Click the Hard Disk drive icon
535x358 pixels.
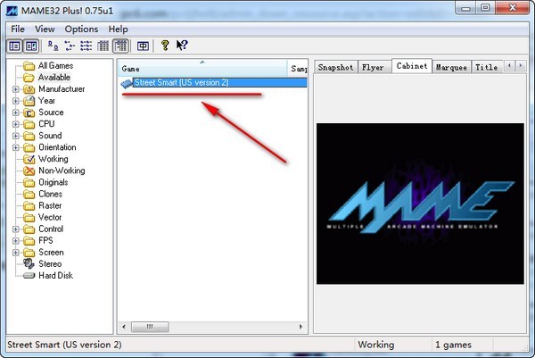click(x=29, y=275)
